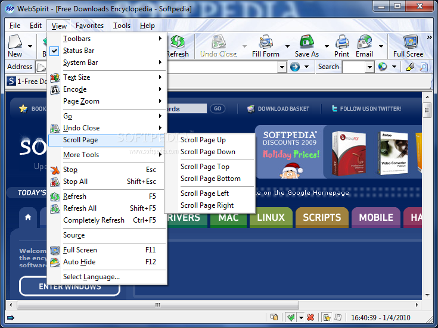Click the Twitter bird icon on page
Viewport: 438px width, 328px height.
tap(334, 108)
